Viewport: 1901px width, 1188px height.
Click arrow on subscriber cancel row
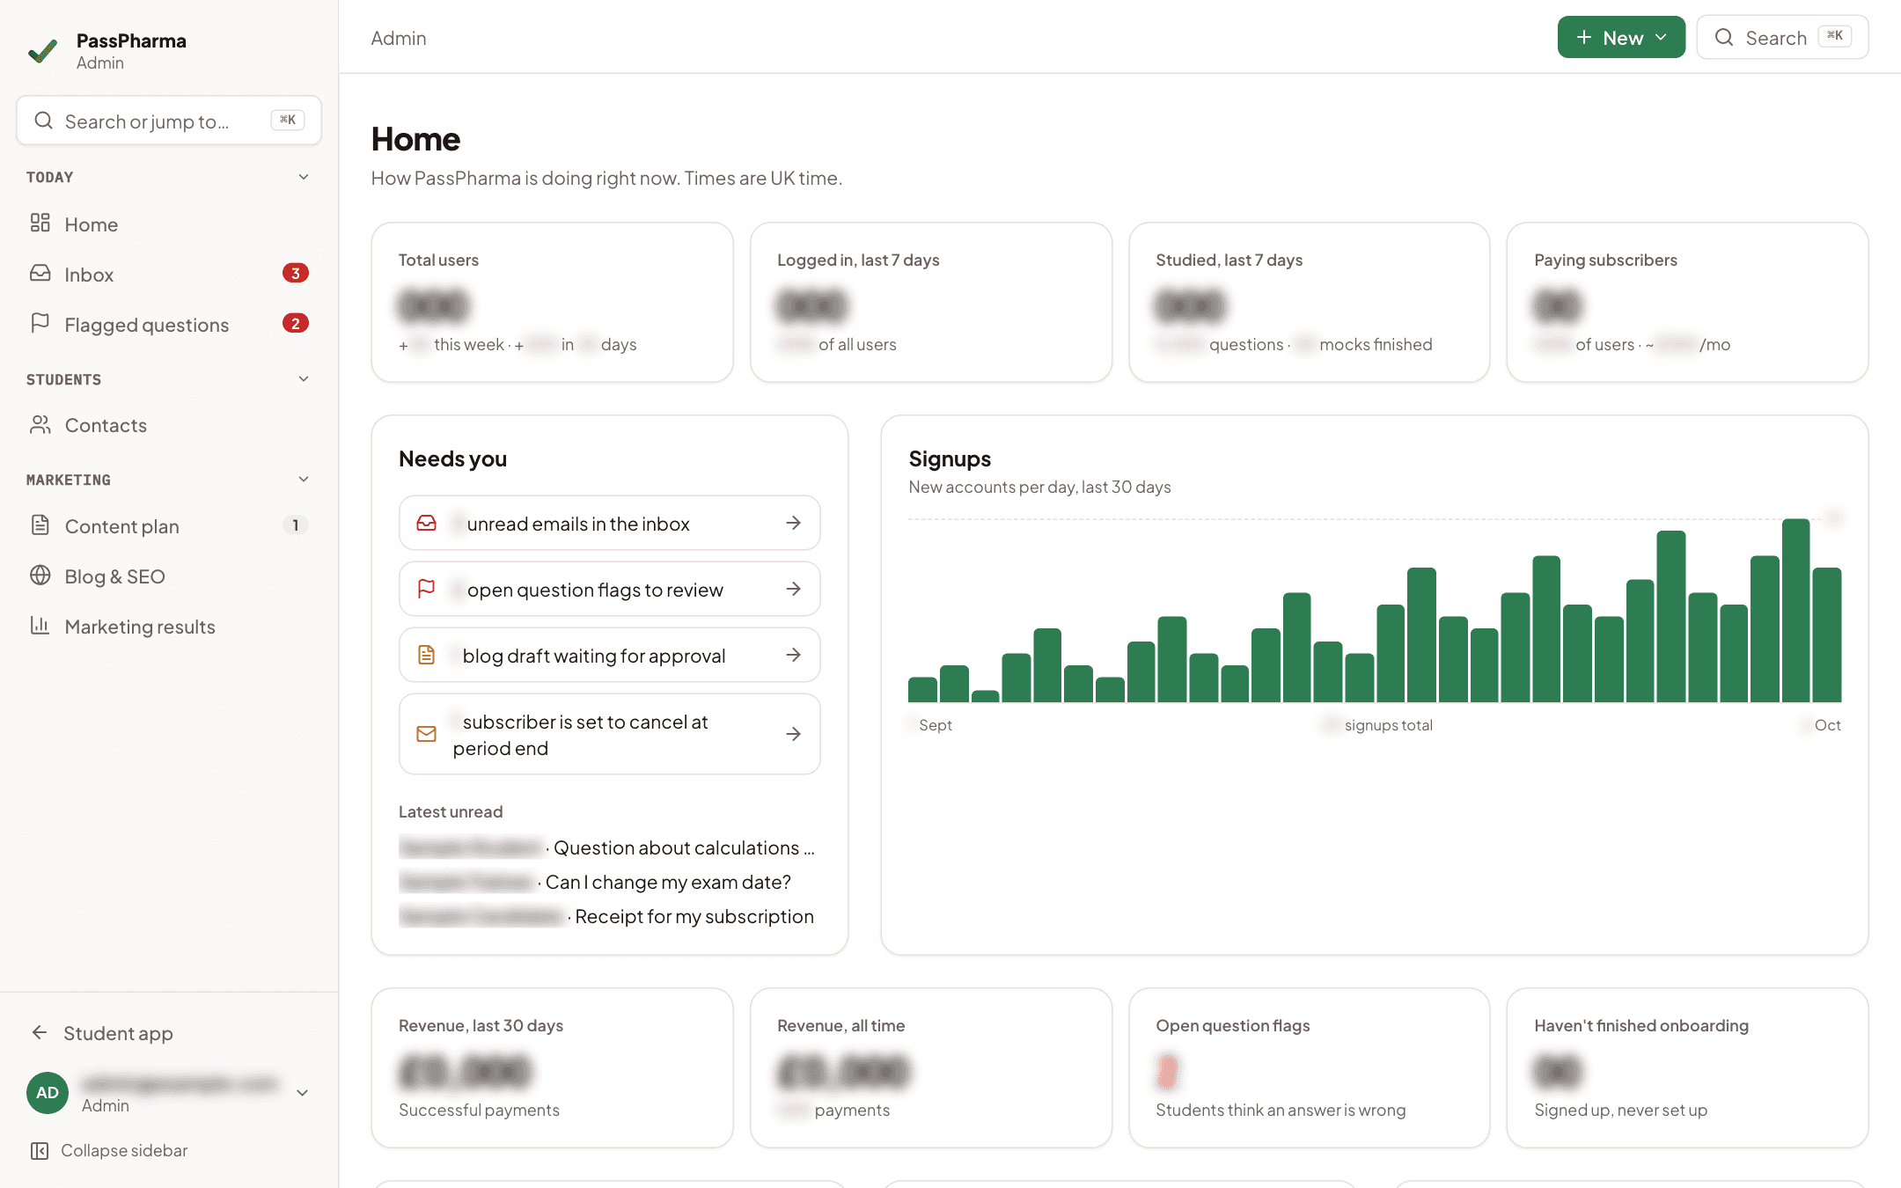(793, 734)
